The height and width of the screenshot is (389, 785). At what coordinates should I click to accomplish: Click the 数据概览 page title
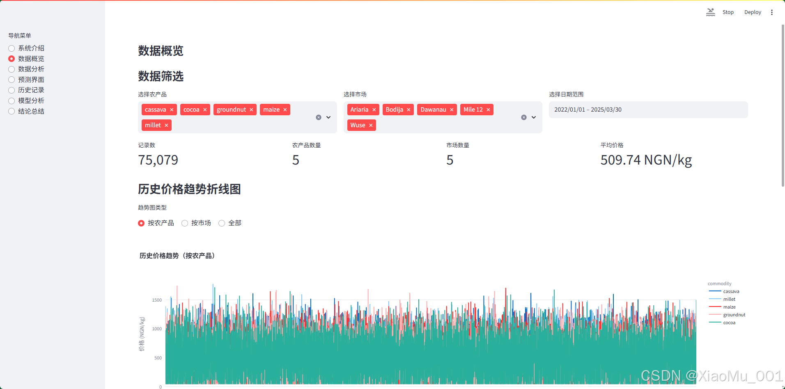point(161,51)
